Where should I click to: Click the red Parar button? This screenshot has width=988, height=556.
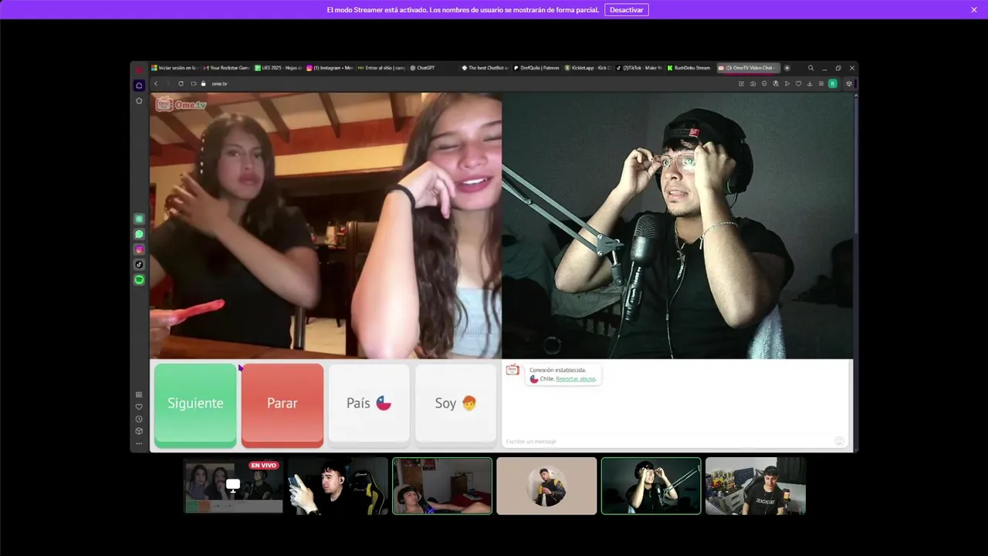pyautogui.click(x=283, y=404)
